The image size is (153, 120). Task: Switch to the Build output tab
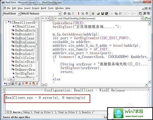click(x=17, y=112)
